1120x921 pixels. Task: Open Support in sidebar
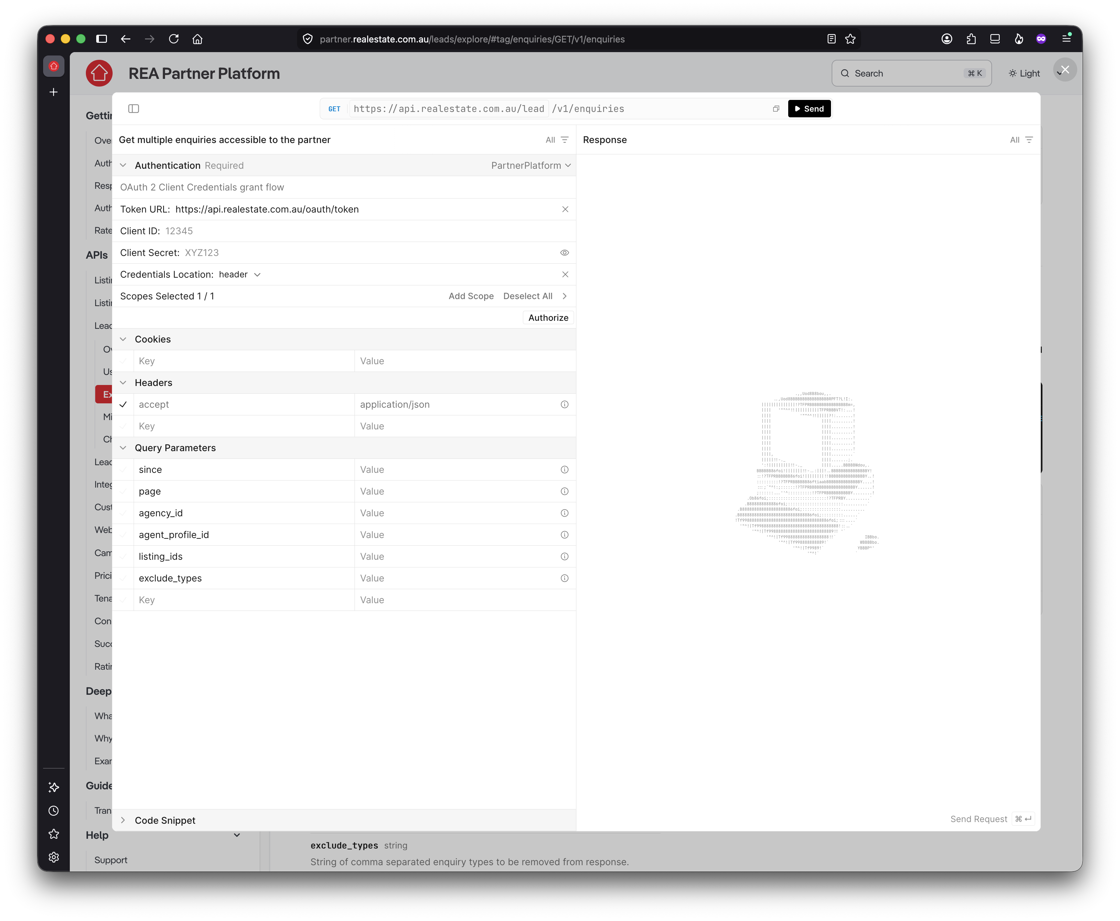111,861
